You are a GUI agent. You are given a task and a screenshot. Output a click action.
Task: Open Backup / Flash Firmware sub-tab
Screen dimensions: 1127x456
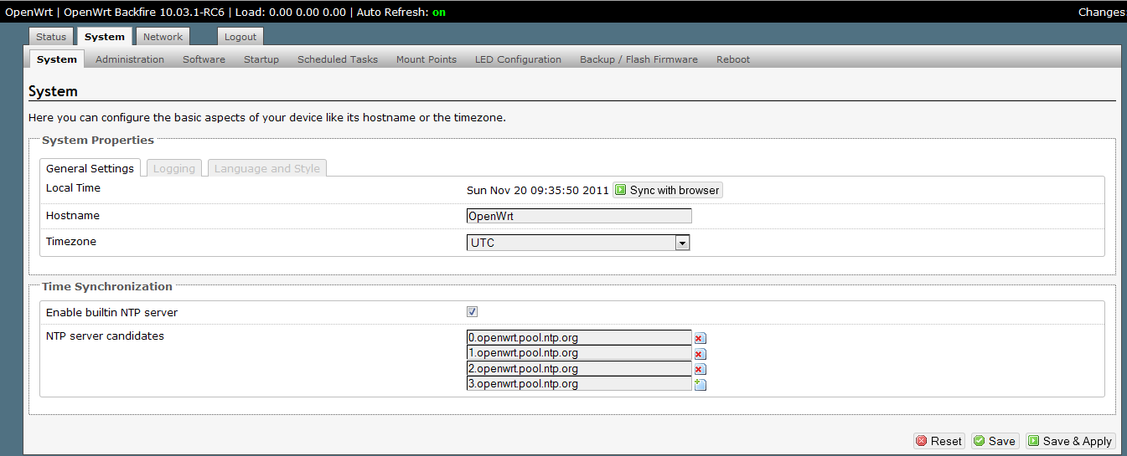click(638, 59)
